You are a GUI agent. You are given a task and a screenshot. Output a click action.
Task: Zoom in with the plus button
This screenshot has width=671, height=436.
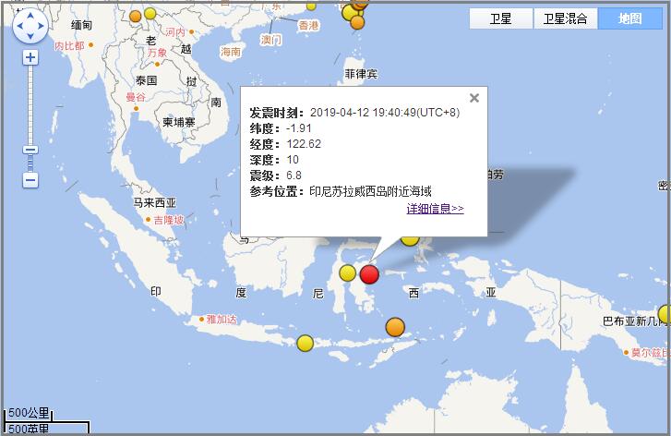point(30,57)
